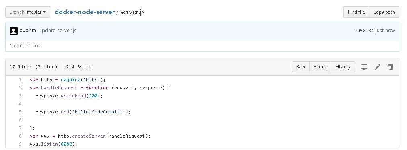Open the Branch: master dropdown
Screen dimensions: 407x150
click(x=28, y=12)
